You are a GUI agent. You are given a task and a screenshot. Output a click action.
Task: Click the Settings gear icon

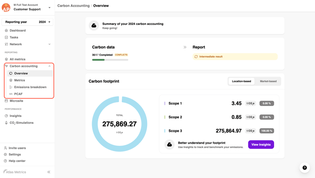tap(6, 154)
